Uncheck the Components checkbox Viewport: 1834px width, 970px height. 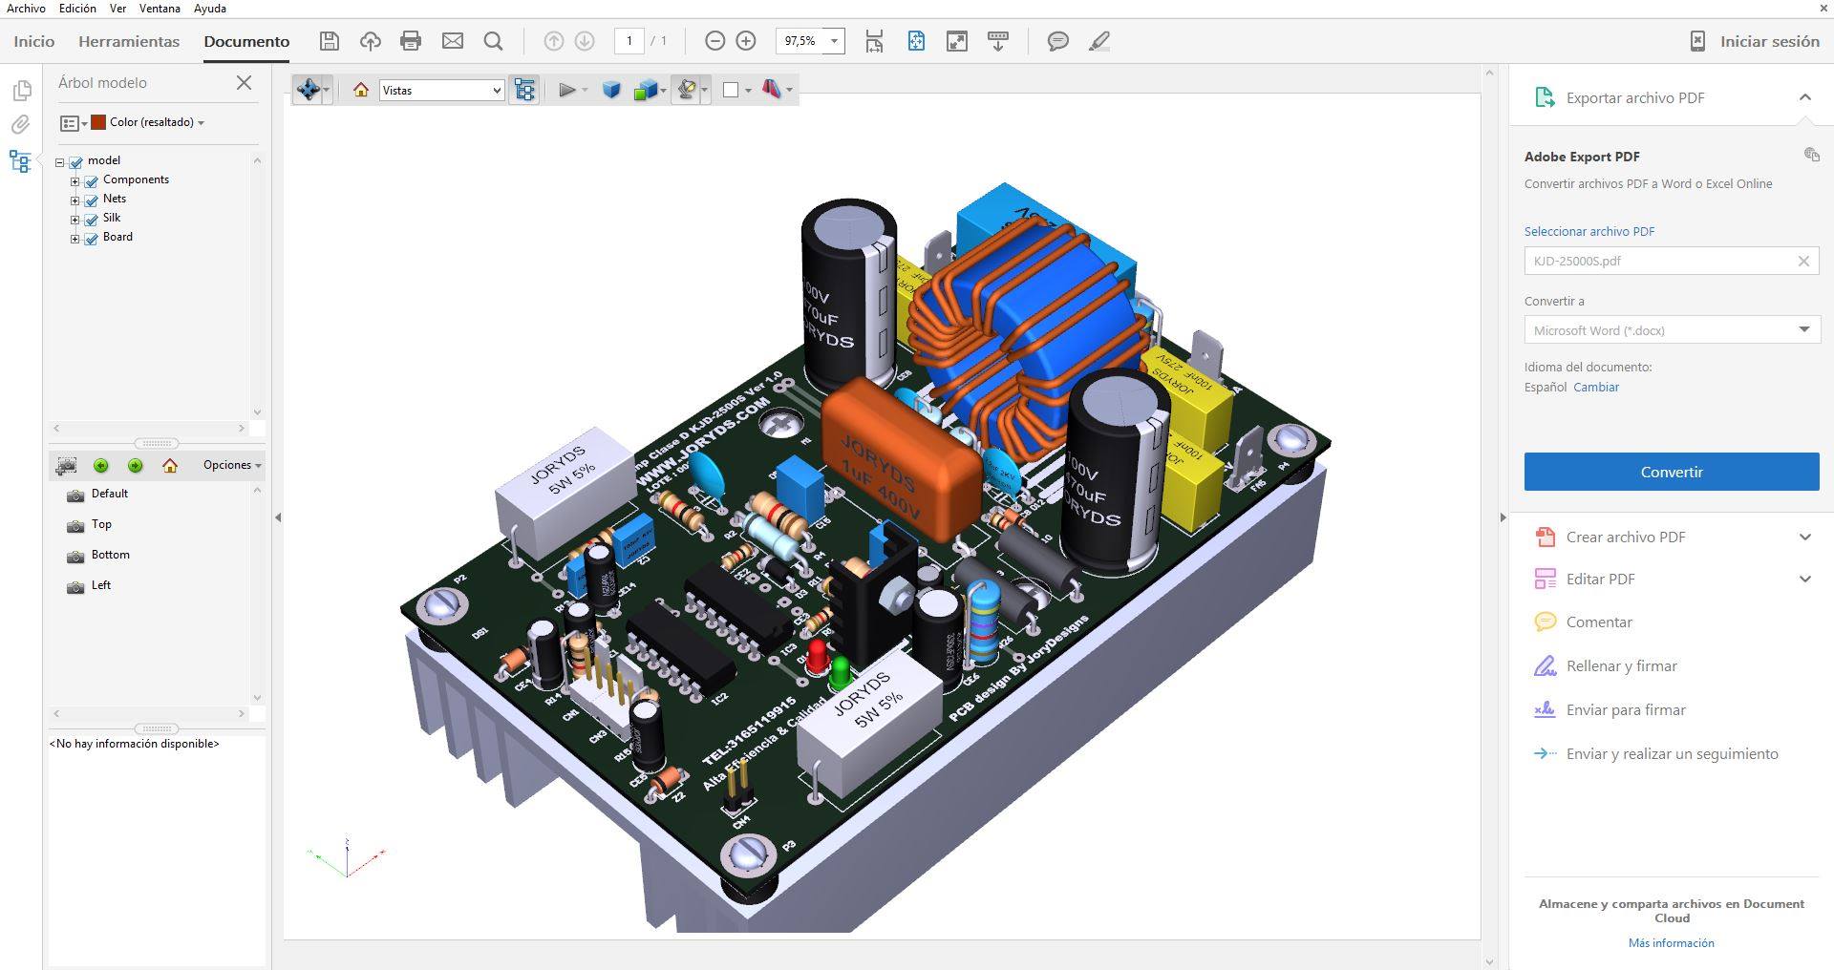coord(92,180)
